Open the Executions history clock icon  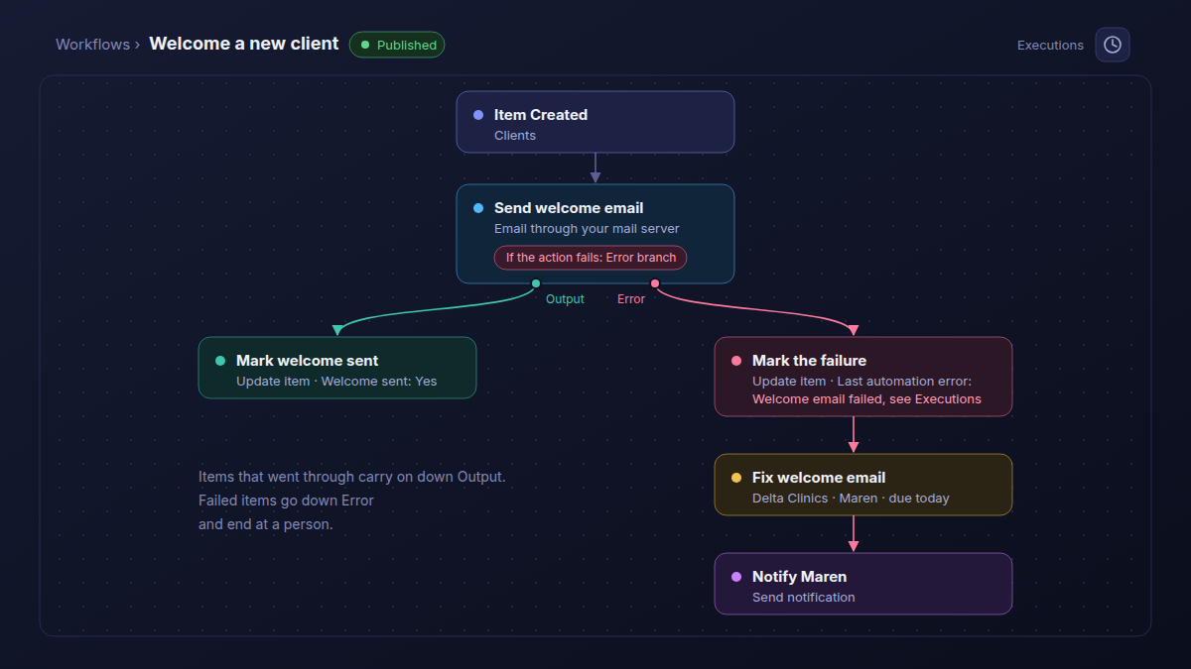(1113, 45)
